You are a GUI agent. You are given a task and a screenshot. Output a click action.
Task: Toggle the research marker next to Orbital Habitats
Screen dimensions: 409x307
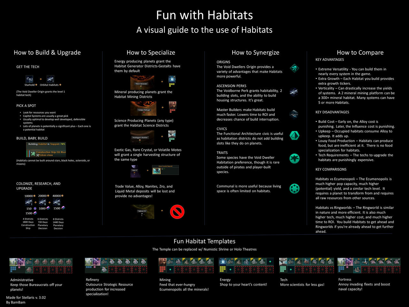[60, 85]
